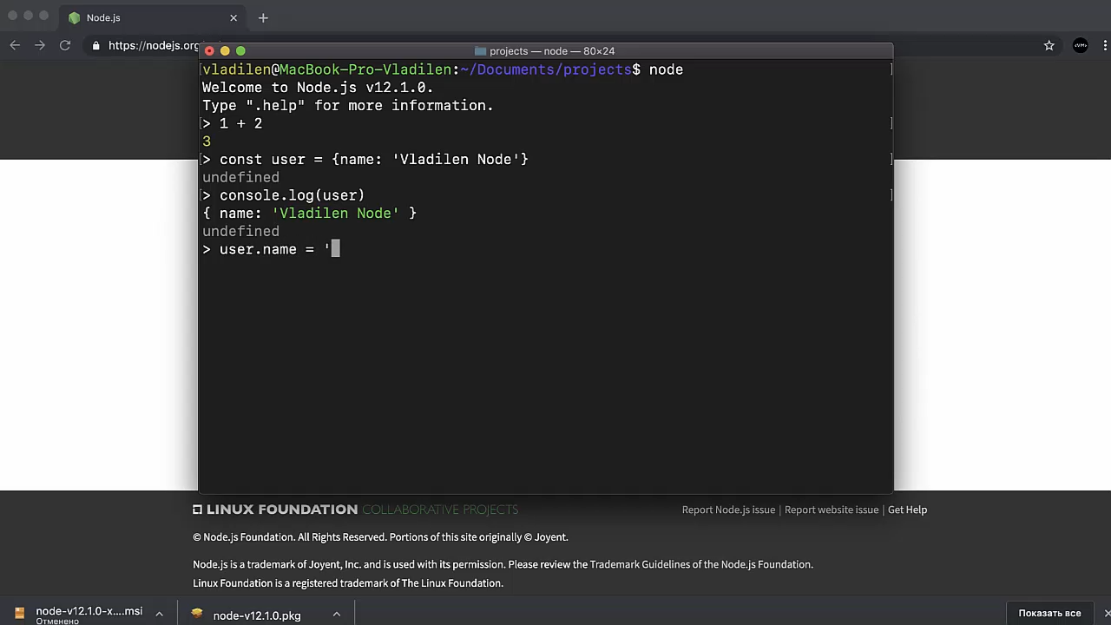1111x625 pixels.
Task: Click the '1 + 2' command line
Action: (x=233, y=123)
